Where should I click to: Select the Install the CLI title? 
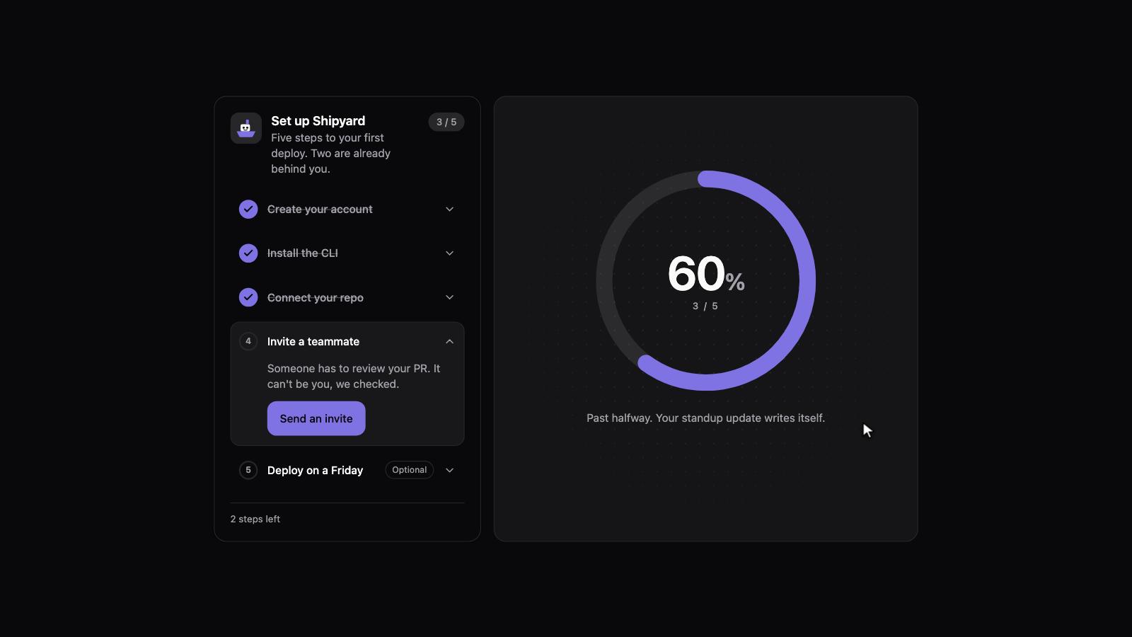pyautogui.click(x=303, y=253)
